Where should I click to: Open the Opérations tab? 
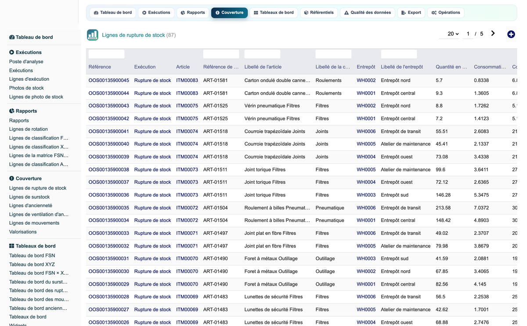coord(446,13)
